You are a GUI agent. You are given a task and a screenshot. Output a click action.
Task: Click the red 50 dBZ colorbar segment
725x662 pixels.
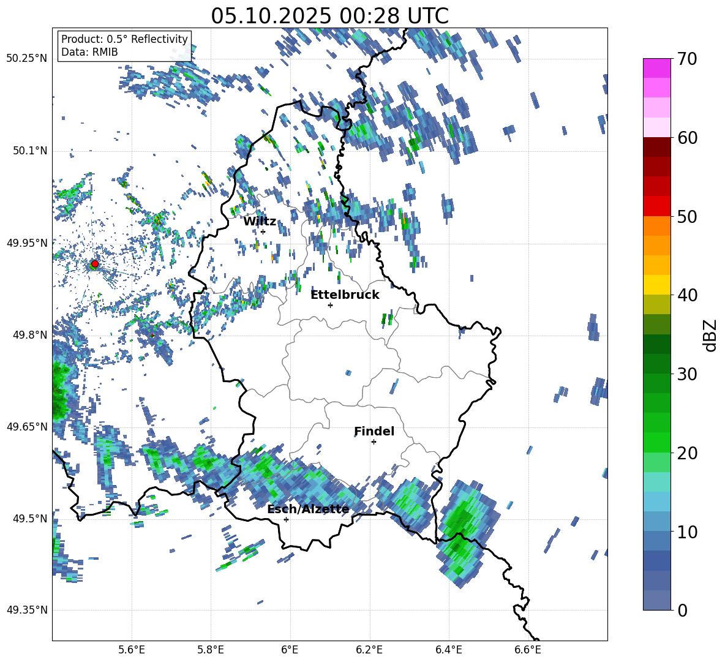pos(656,206)
